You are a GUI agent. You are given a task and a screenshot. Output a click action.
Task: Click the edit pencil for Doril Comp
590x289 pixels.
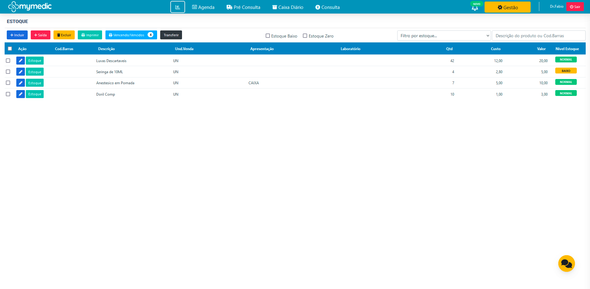[20, 94]
